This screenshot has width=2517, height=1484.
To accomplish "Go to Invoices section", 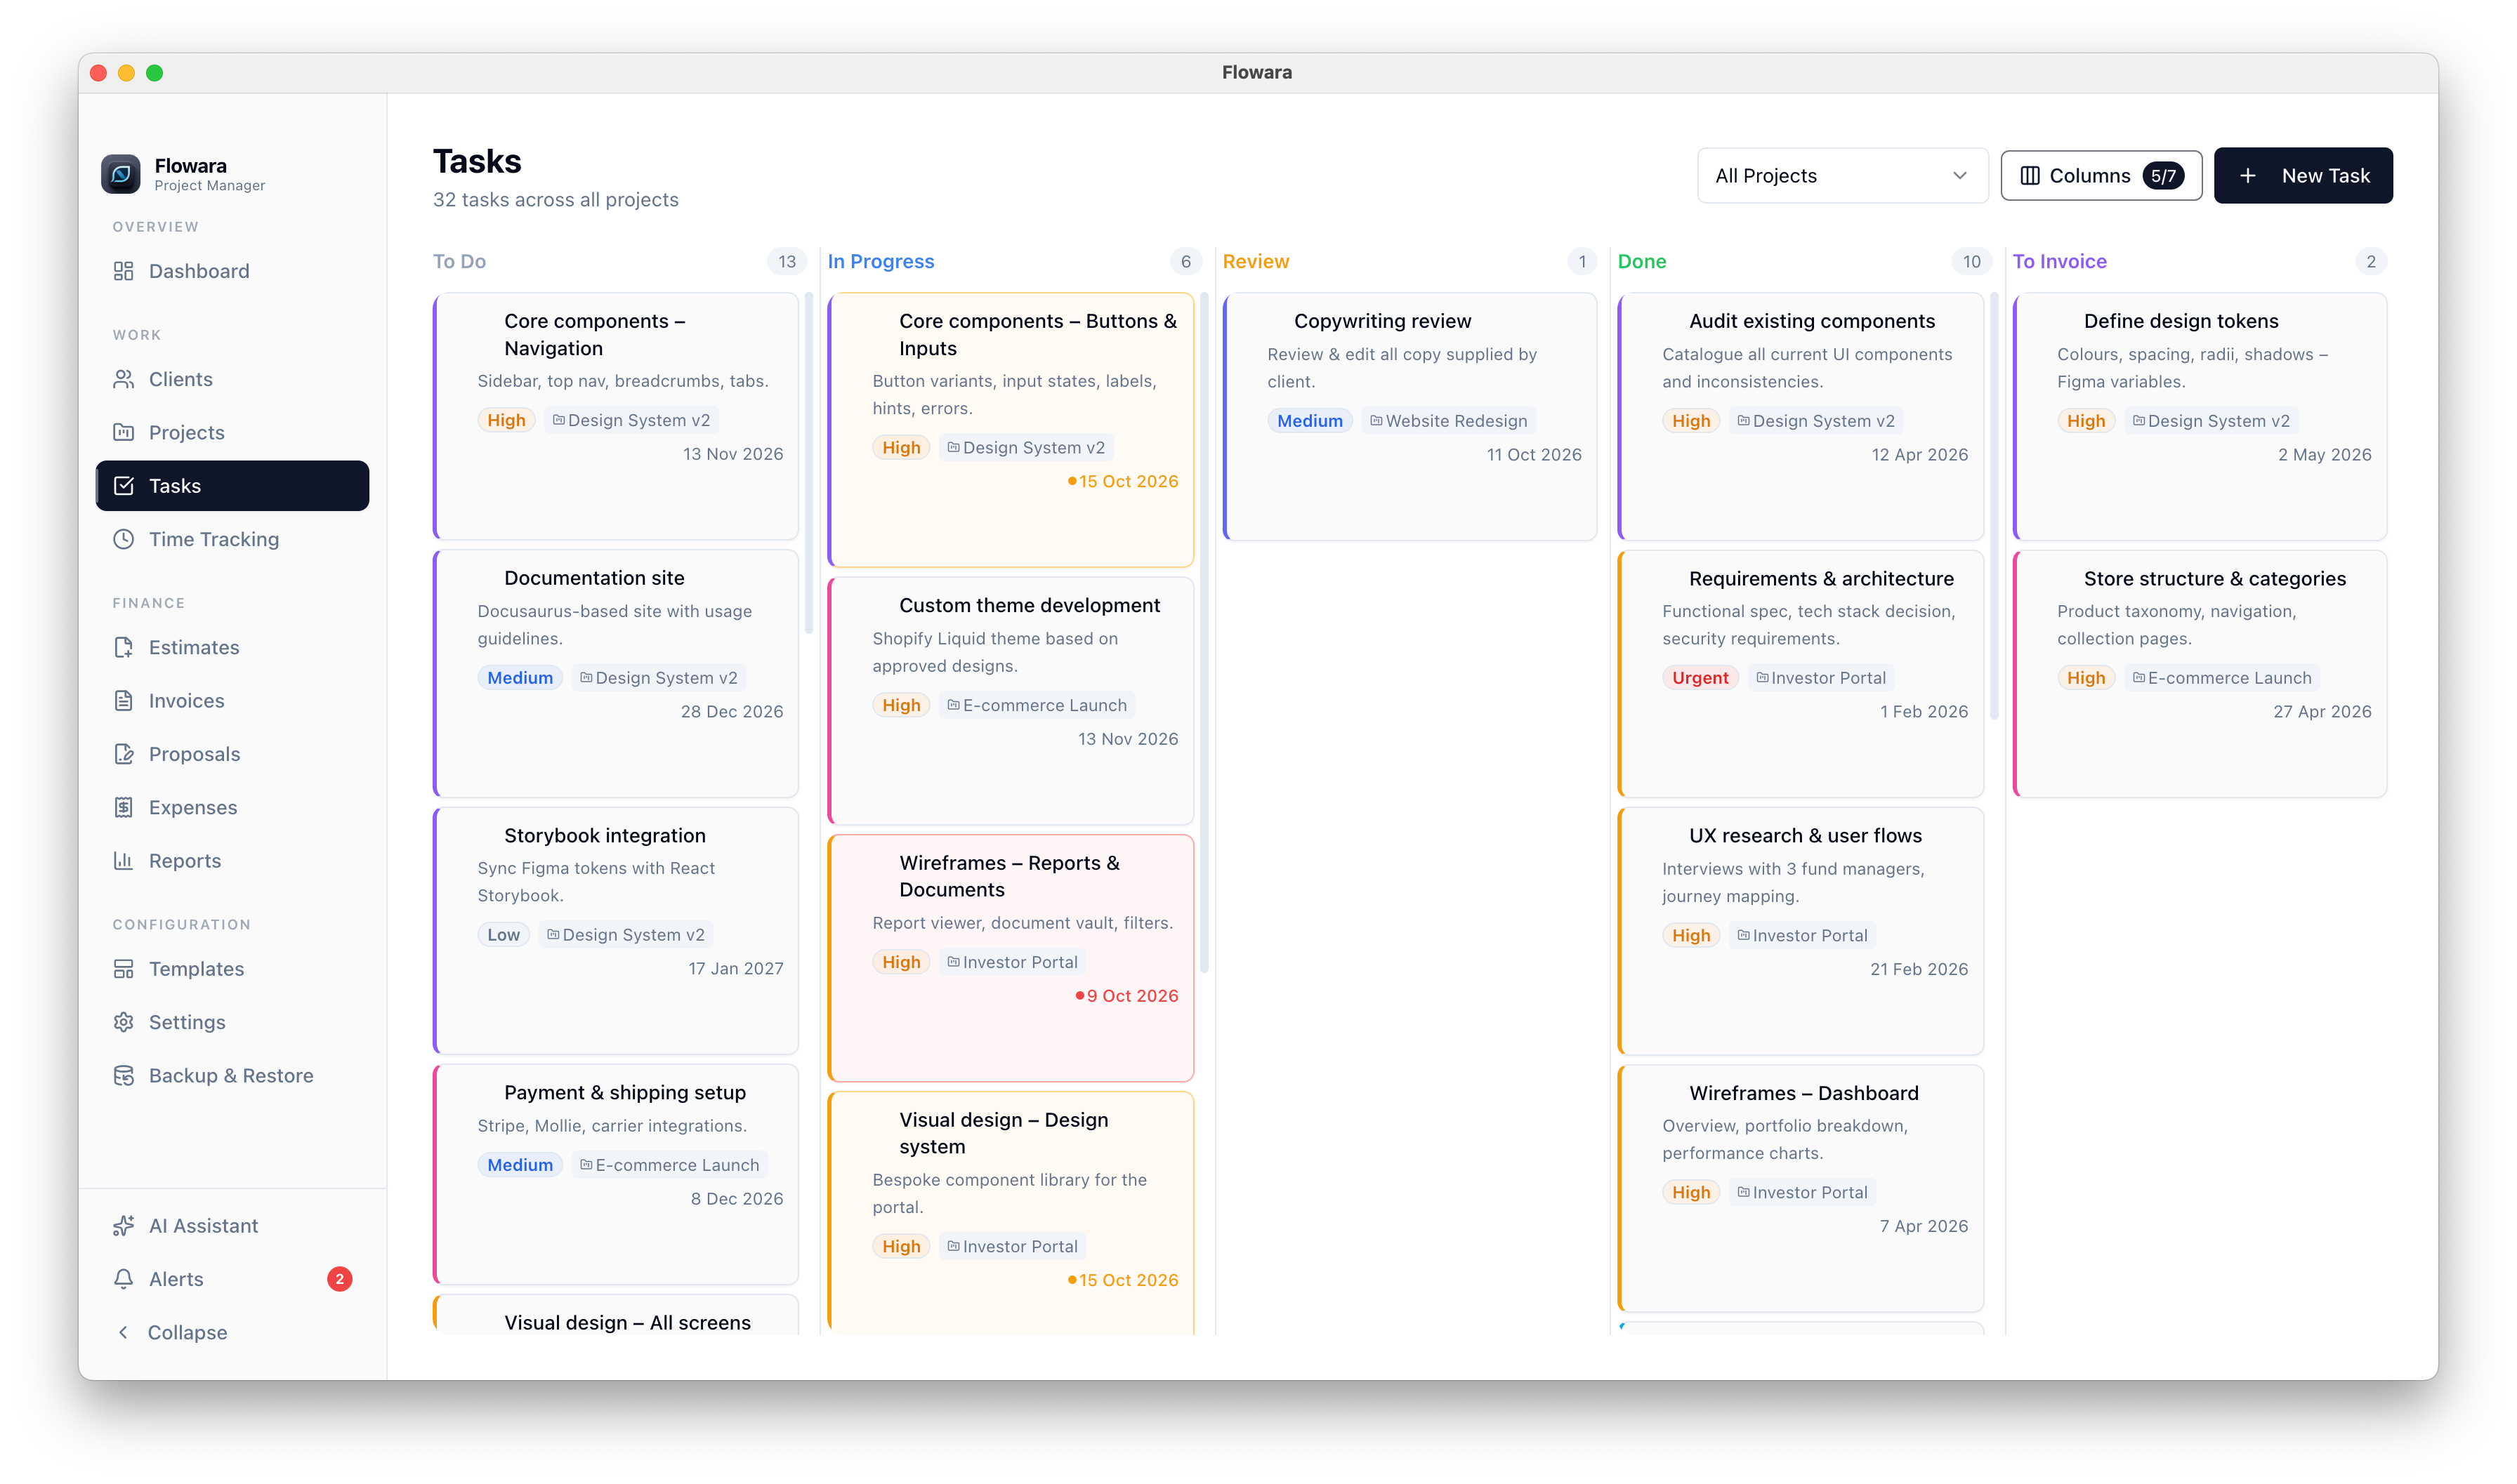I will point(232,700).
